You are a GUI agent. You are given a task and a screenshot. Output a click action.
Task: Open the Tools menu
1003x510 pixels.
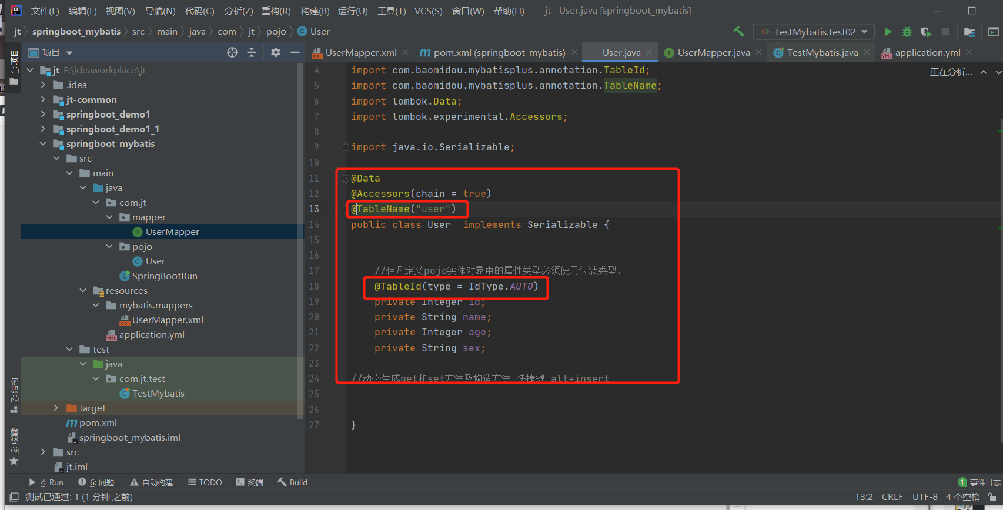[392, 11]
